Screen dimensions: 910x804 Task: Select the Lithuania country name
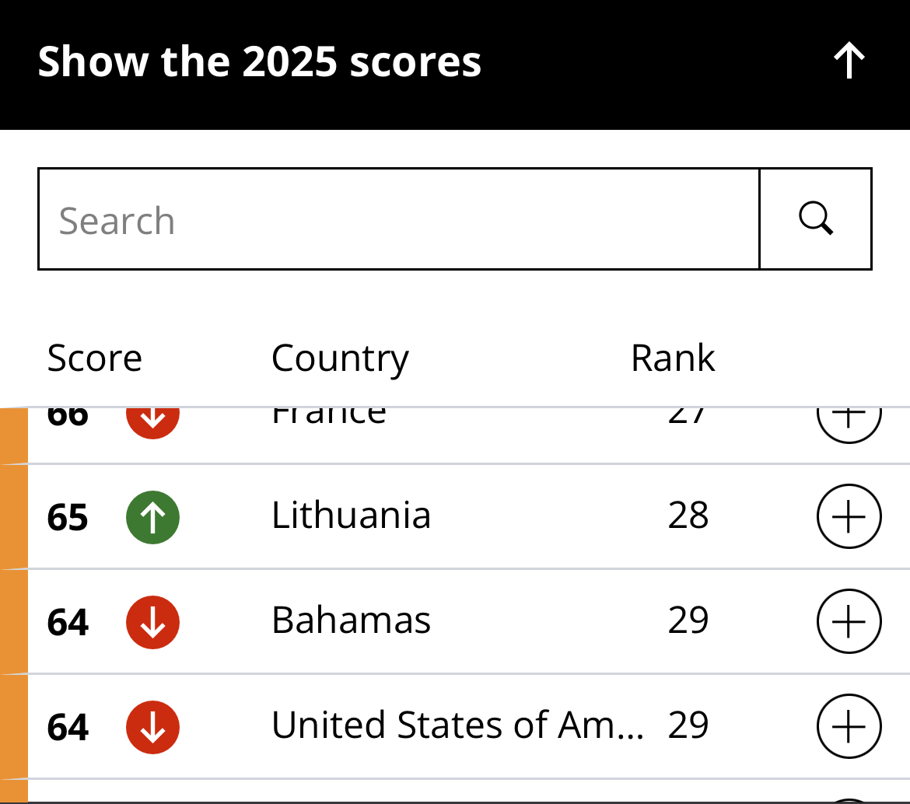click(x=351, y=516)
